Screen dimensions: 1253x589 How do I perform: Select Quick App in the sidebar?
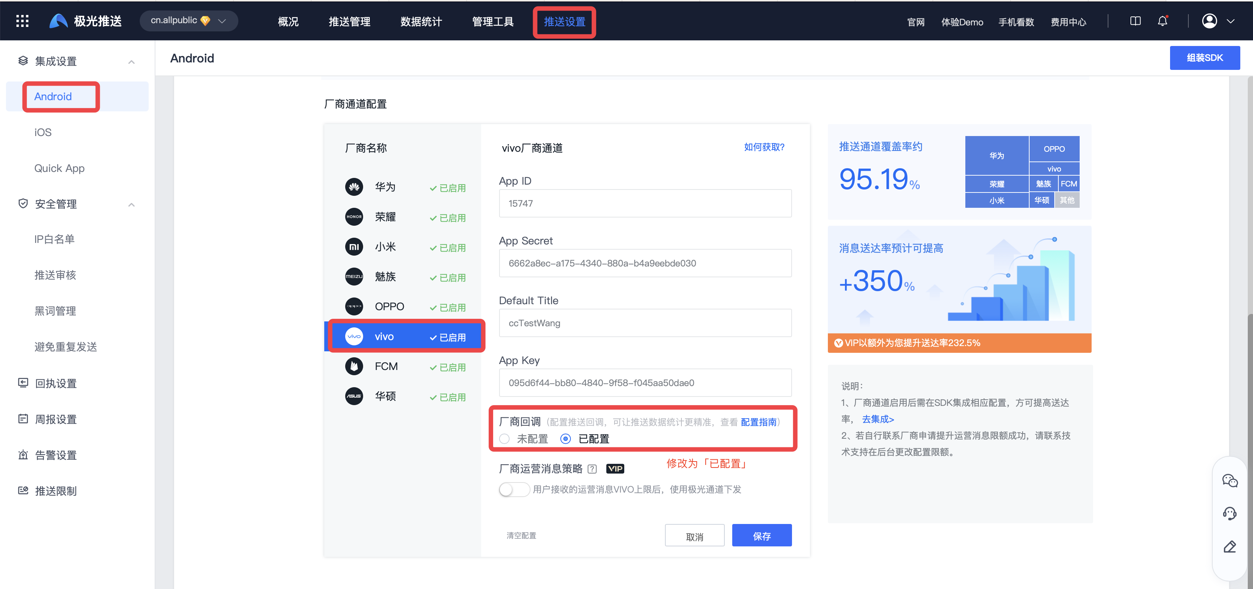click(59, 168)
